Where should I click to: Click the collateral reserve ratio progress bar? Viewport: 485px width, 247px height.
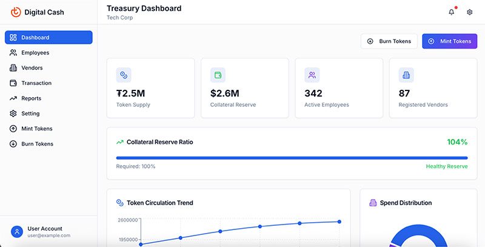click(292, 158)
